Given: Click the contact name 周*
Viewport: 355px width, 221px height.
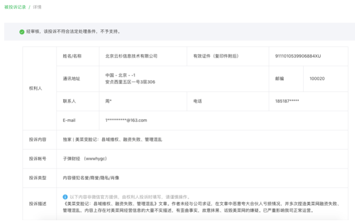Looking at the screenshot, I should click(x=109, y=101).
